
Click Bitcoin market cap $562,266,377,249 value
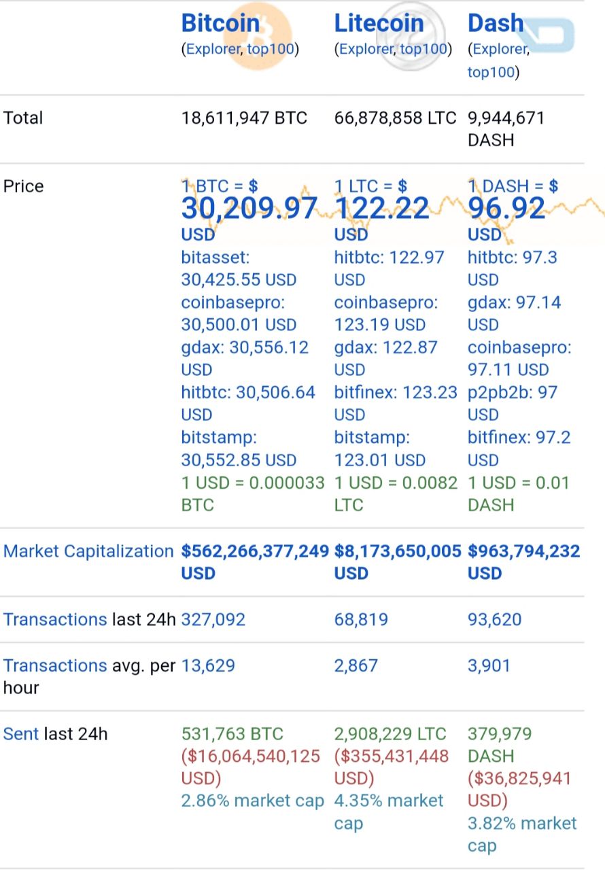point(255,551)
